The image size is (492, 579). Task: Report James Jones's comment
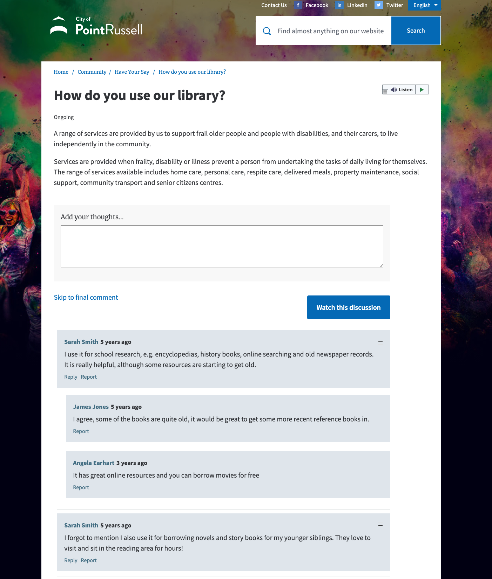[x=81, y=431]
